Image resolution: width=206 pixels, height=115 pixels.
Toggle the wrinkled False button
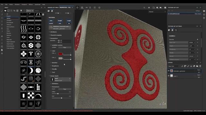(65, 48)
